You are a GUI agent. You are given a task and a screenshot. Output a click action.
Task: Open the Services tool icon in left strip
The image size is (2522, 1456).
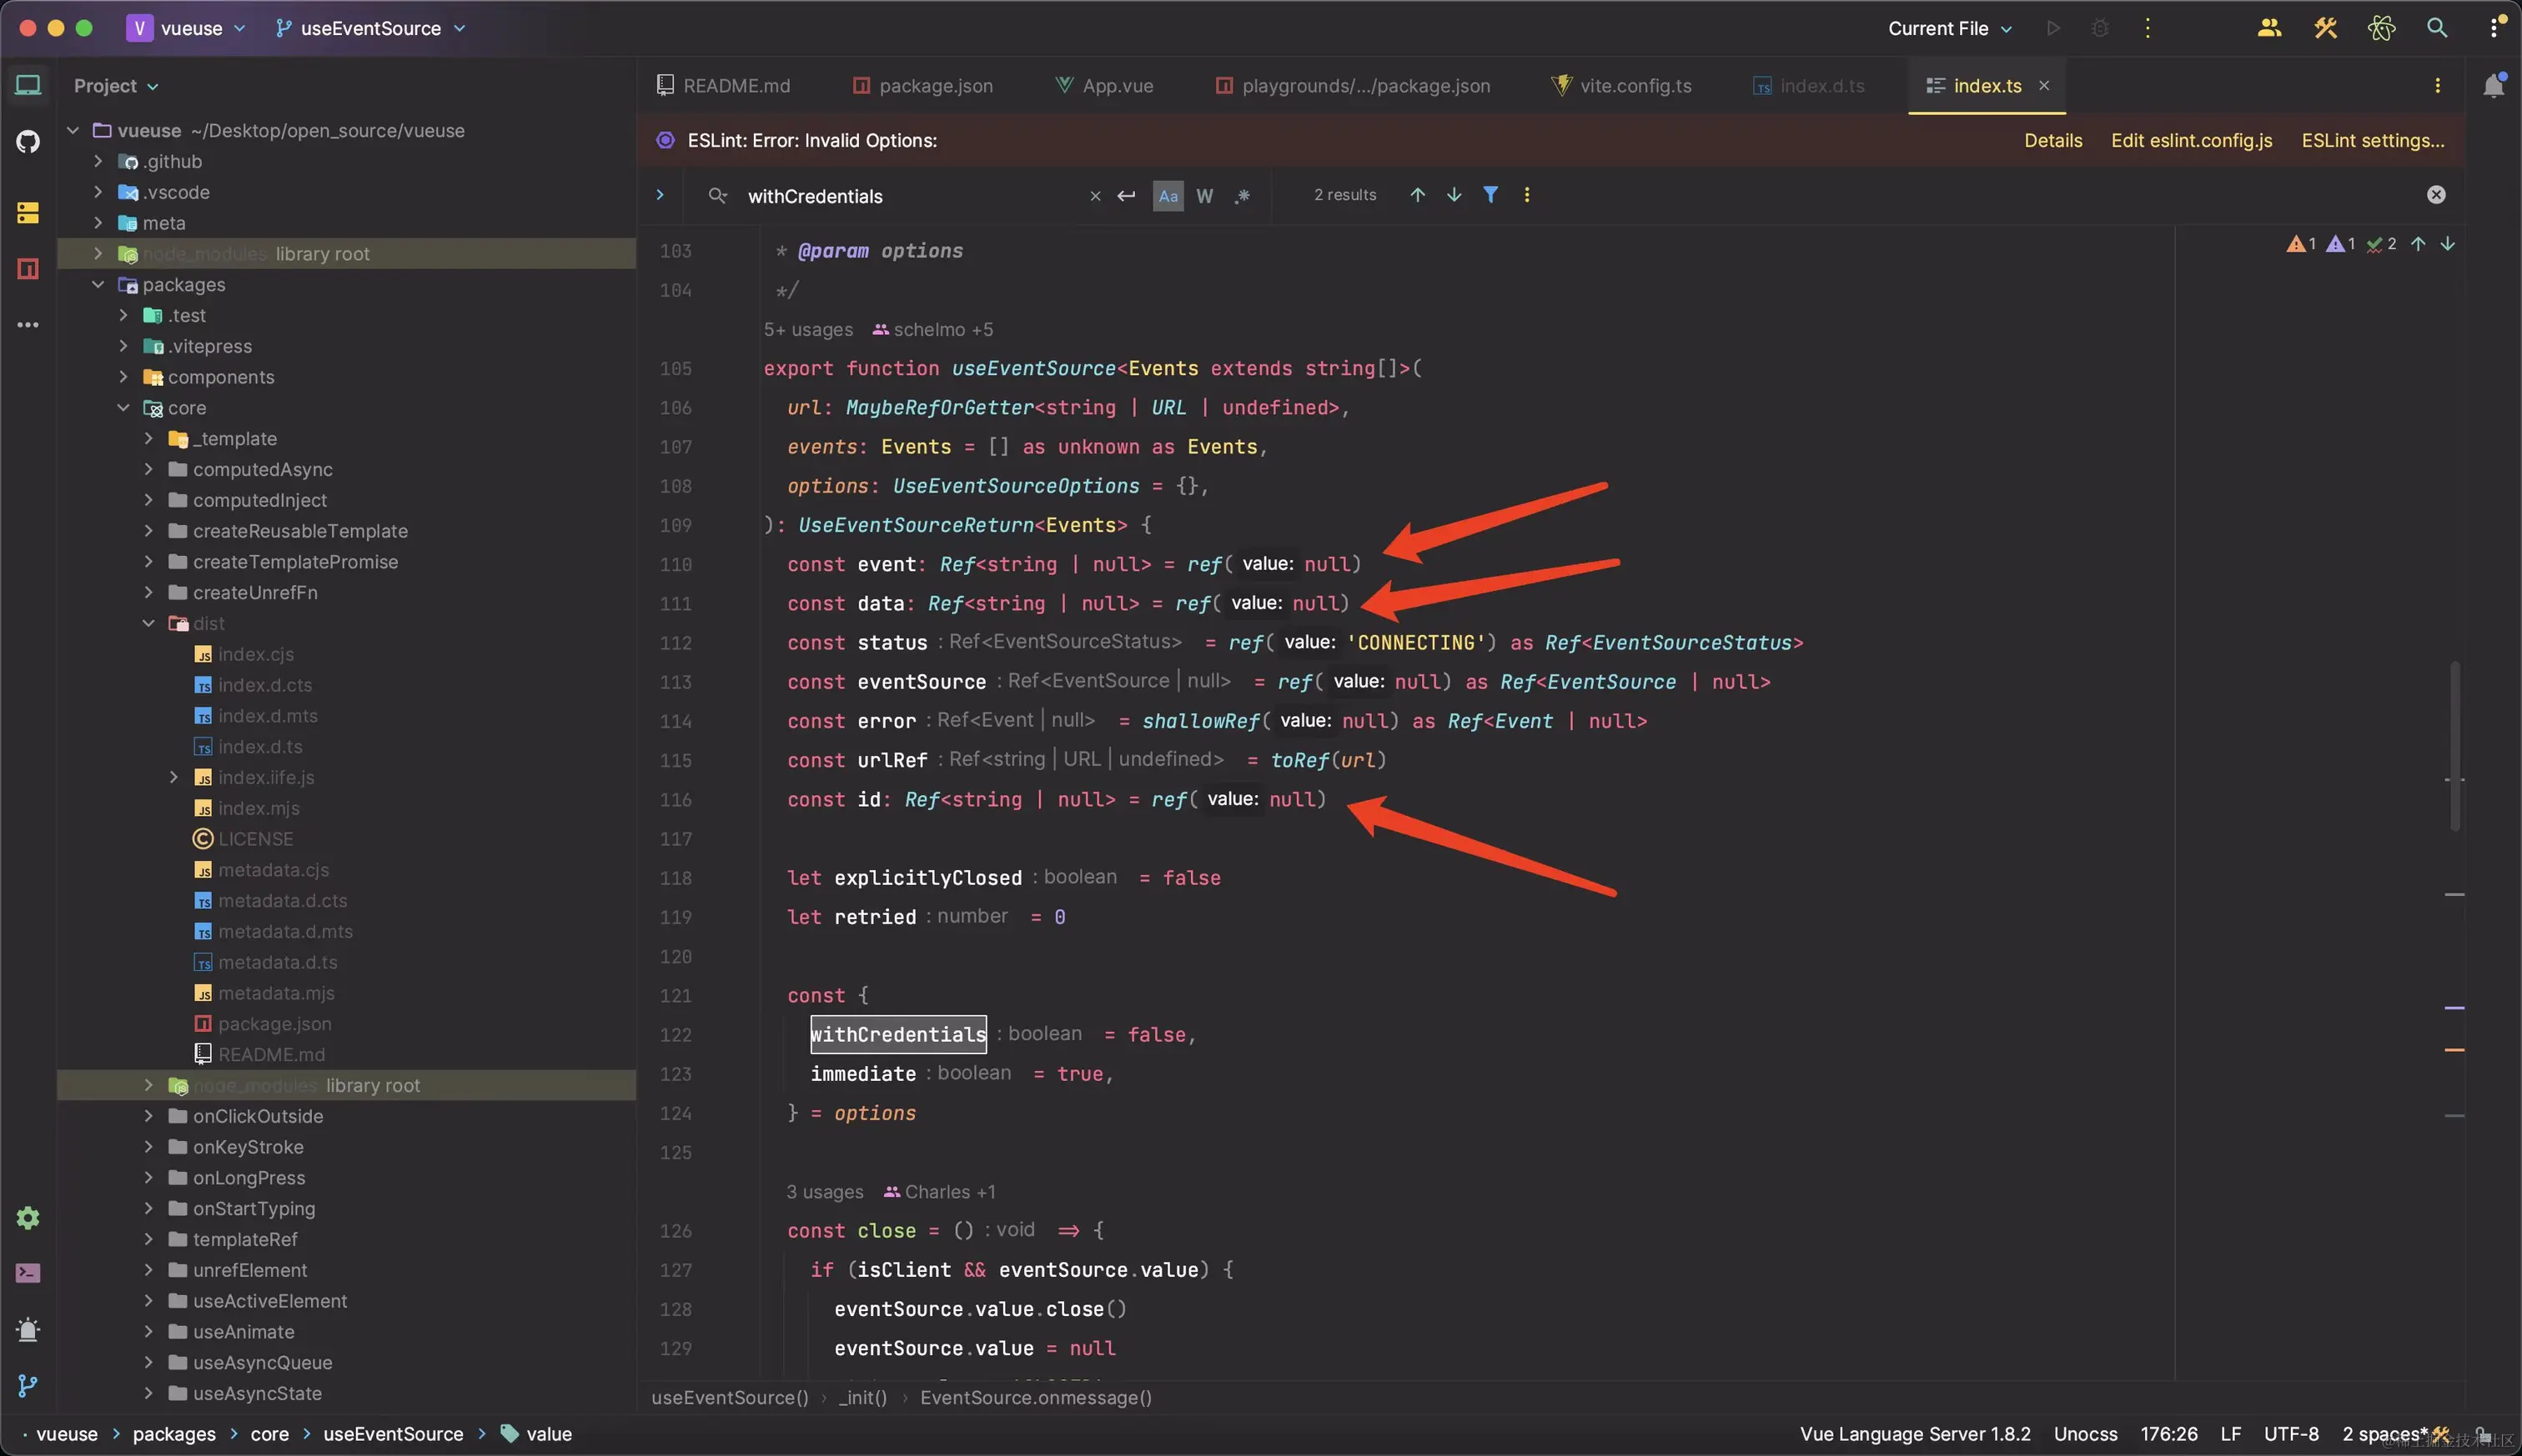28,1218
